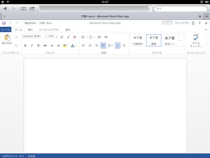Align text right
Screen dimensions: 210x158
pyautogui.click(x=96, y=45)
